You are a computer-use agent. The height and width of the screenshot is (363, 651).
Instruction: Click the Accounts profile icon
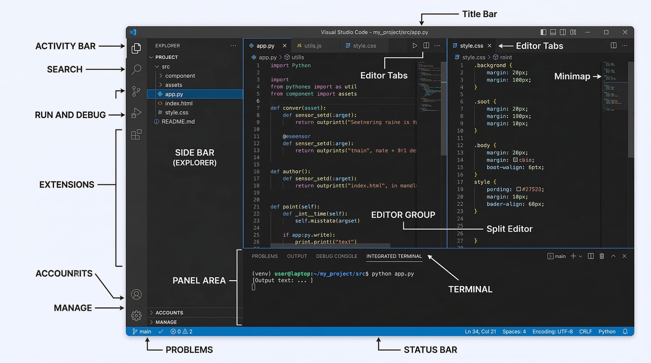pyautogui.click(x=136, y=294)
